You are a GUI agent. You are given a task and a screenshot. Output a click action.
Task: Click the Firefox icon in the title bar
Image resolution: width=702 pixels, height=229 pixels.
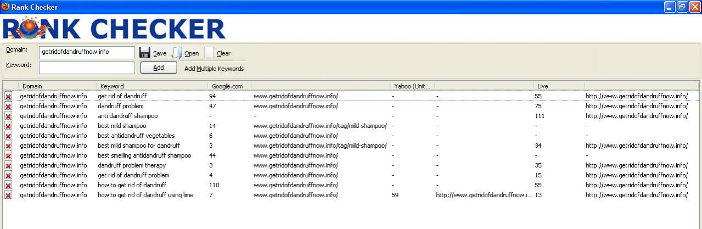[5, 7]
